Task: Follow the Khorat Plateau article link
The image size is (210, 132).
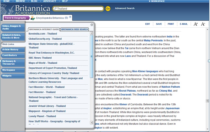Action: tap(127, 91)
